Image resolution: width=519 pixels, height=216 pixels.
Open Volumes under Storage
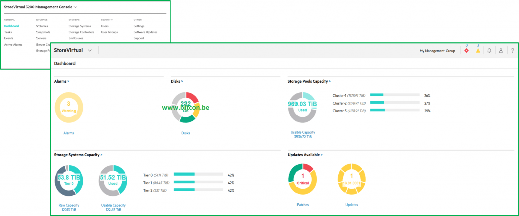pyautogui.click(x=42, y=26)
